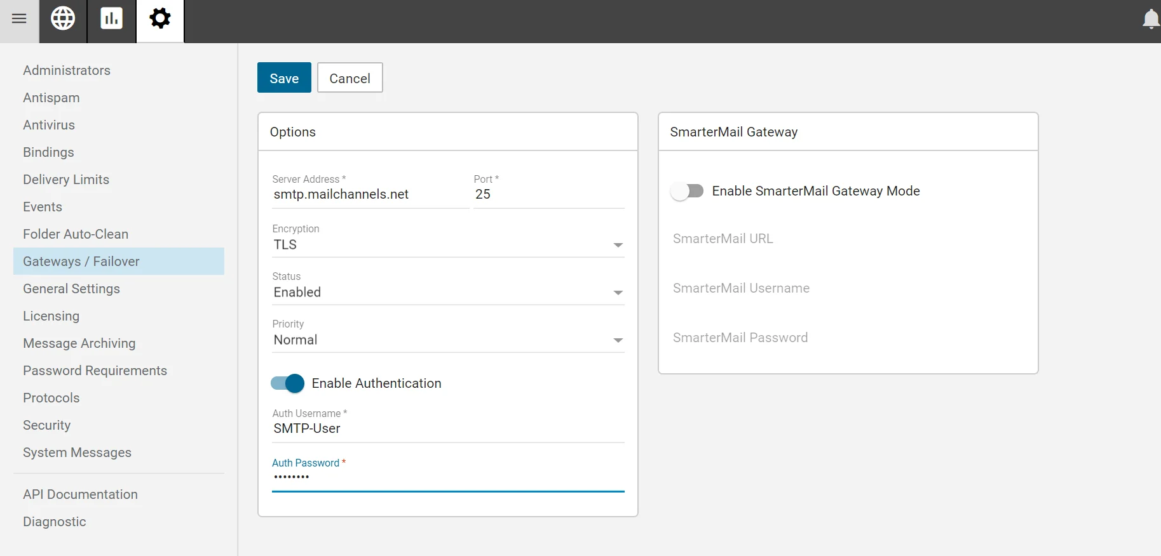Edit the Port field value 25

(549, 194)
